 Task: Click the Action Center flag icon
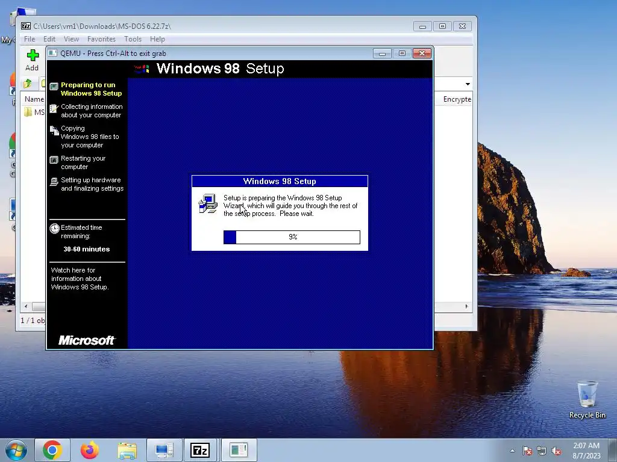coord(527,451)
